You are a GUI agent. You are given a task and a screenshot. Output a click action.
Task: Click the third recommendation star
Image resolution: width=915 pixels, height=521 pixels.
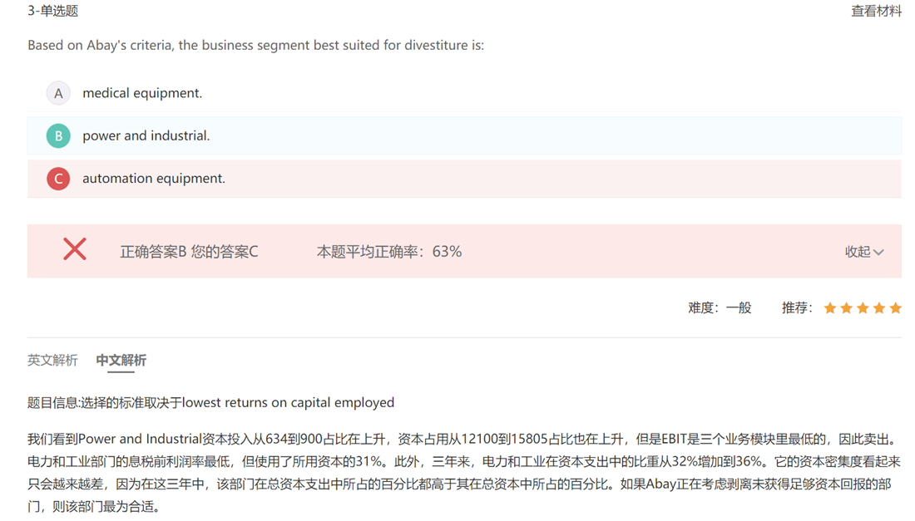click(863, 308)
